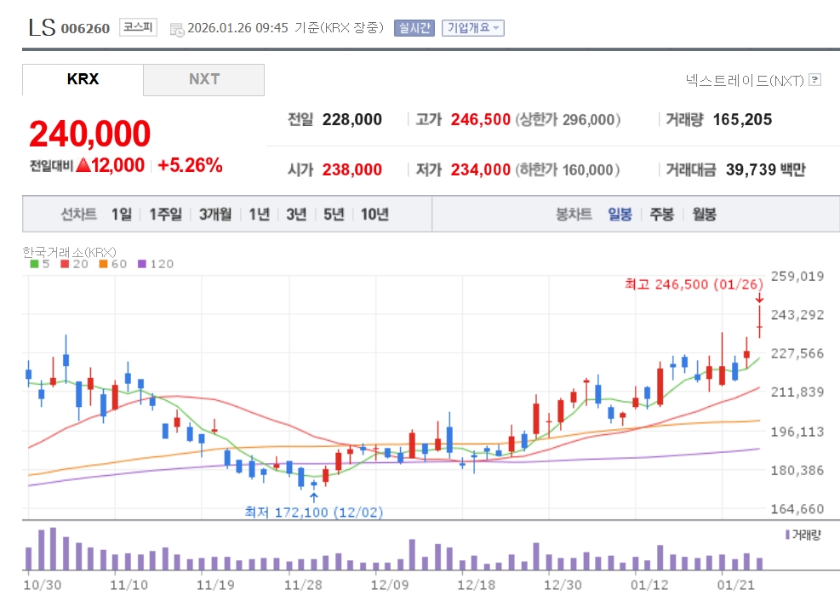This screenshot has height=607, width=840.
Task: Click the red arrow at the 246,500 high marker
Action: (x=759, y=298)
